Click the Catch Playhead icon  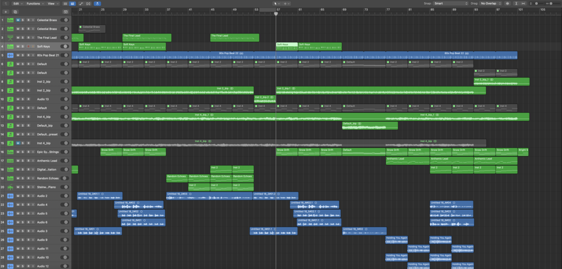coord(97,3)
